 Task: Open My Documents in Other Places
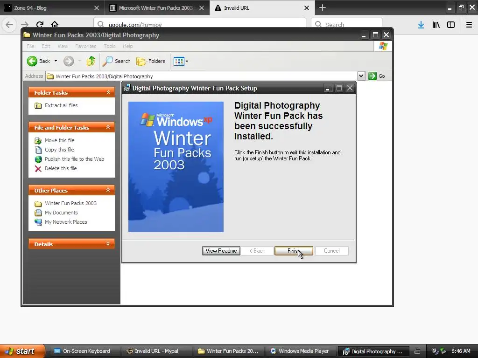pos(61,213)
